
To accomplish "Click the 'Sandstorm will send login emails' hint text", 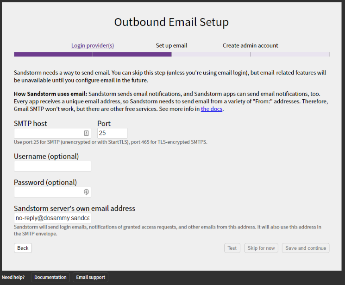I will click(168, 230).
